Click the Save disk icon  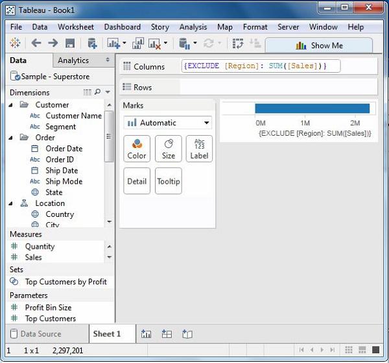click(70, 44)
